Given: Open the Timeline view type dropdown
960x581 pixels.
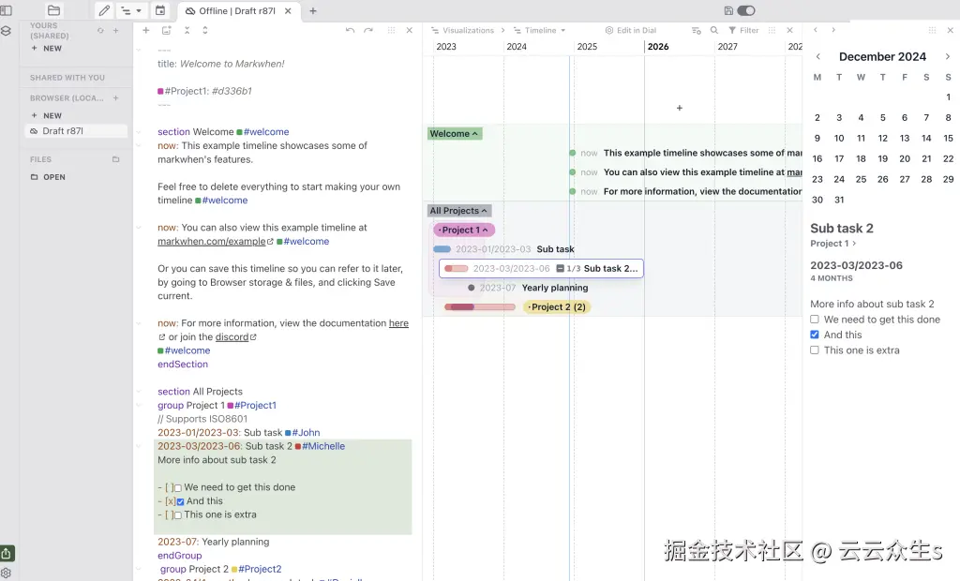Looking at the screenshot, I should pos(539,30).
